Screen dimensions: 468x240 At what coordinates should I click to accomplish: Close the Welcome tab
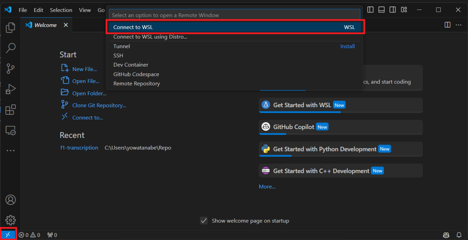66,25
